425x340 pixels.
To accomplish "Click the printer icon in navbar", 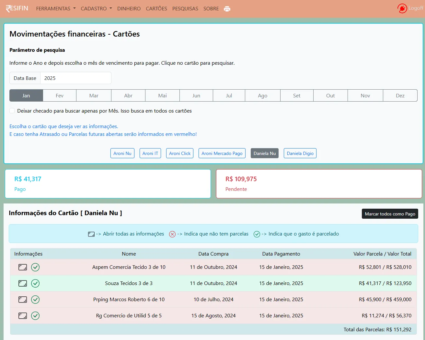I will click(227, 9).
